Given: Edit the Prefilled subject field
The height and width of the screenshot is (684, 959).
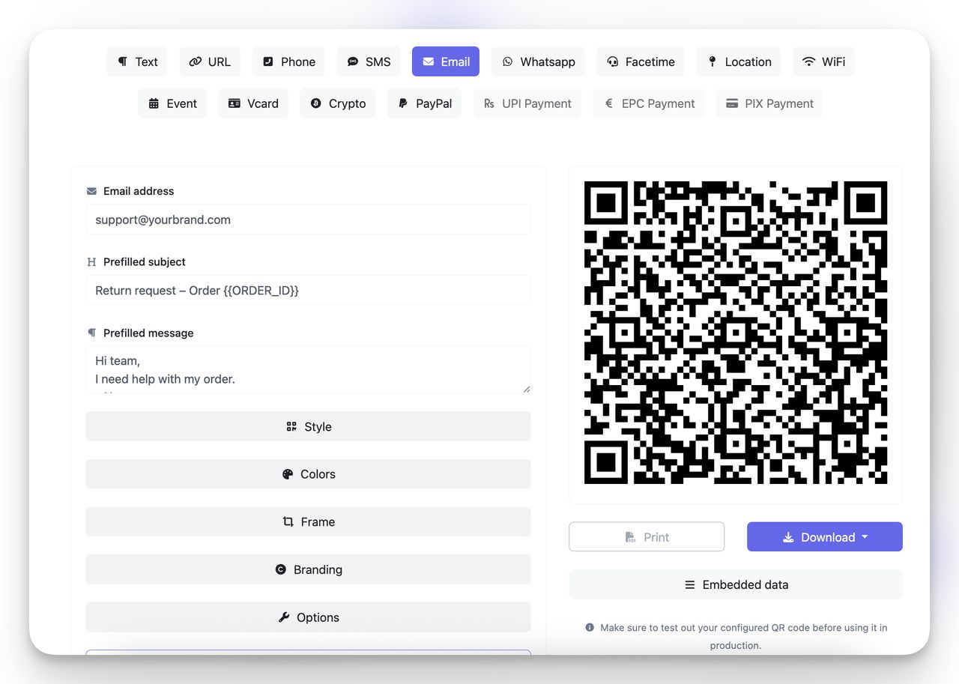Looking at the screenshot, I should (x=309, y=290).
